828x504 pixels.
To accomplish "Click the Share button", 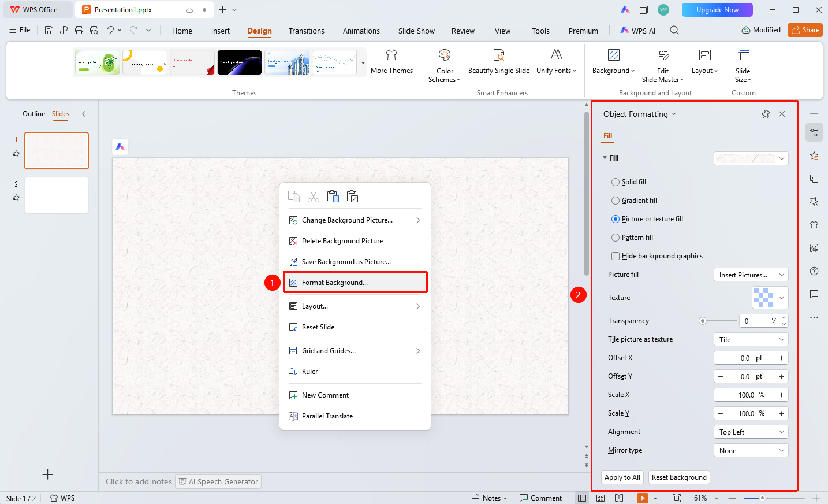I will point(805,30).
